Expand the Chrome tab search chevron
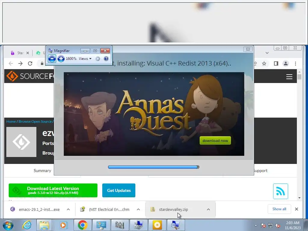 [x=267, y=53]
